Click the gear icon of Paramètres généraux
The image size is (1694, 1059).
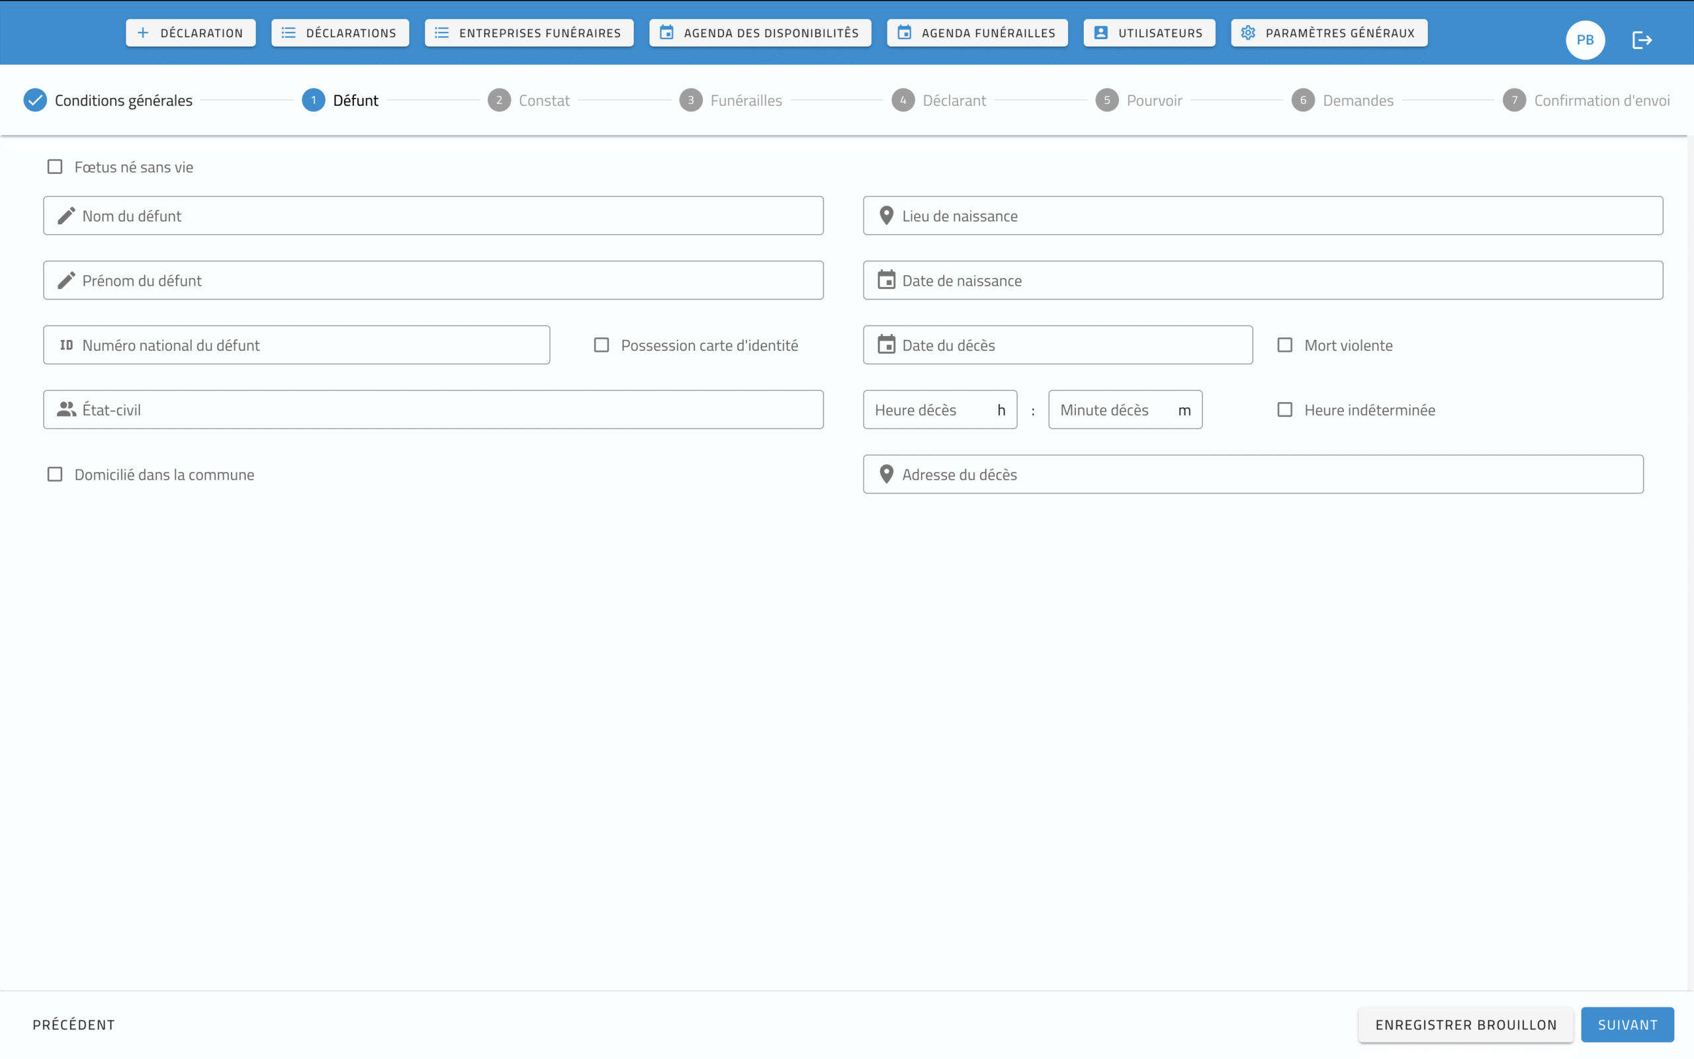point(1248,33)
